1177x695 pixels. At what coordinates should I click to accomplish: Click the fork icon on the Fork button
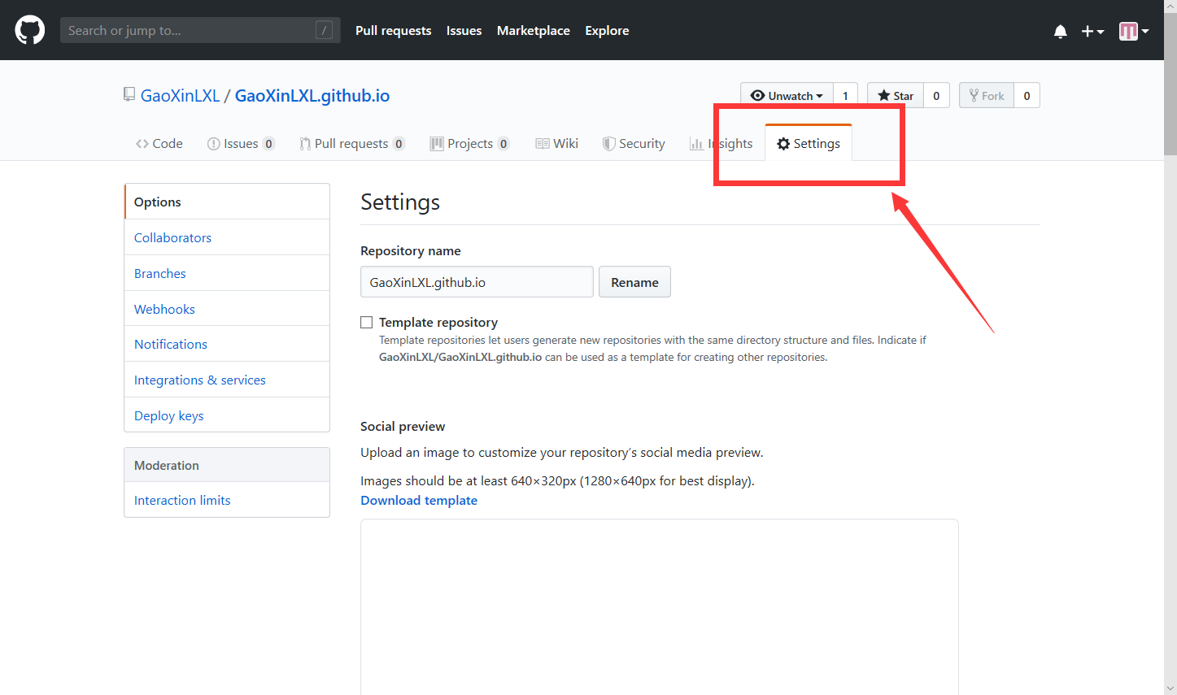click(973, 95)
